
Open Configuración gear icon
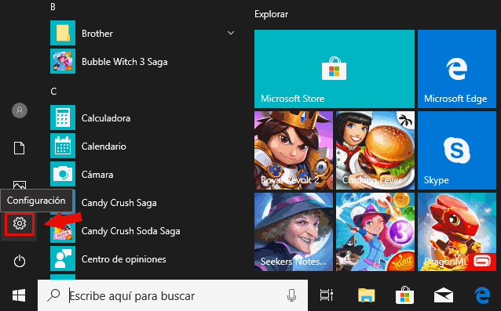point(20,224)
